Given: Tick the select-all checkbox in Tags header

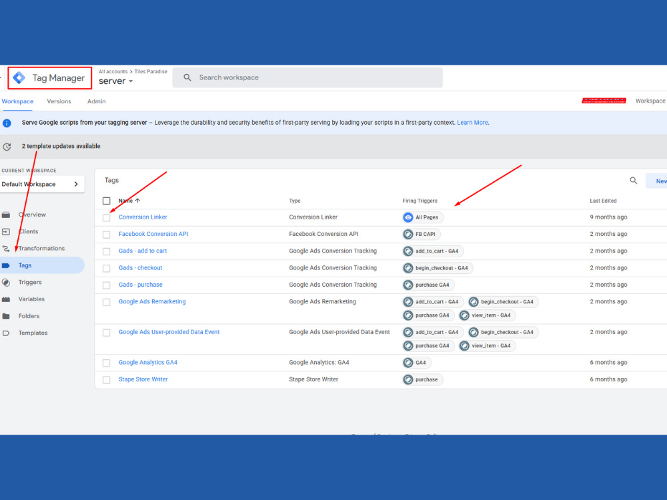Looking at the screenshot, I should [106, 201].
